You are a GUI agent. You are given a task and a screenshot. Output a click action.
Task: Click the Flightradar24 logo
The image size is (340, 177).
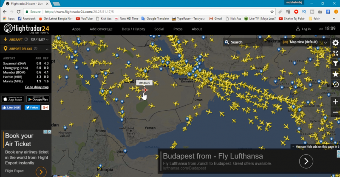tap(26, 29)
